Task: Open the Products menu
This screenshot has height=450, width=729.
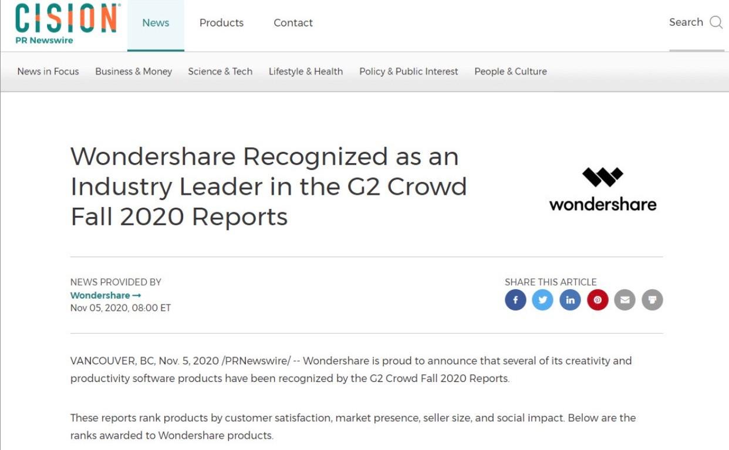Action: coord(221,23)
